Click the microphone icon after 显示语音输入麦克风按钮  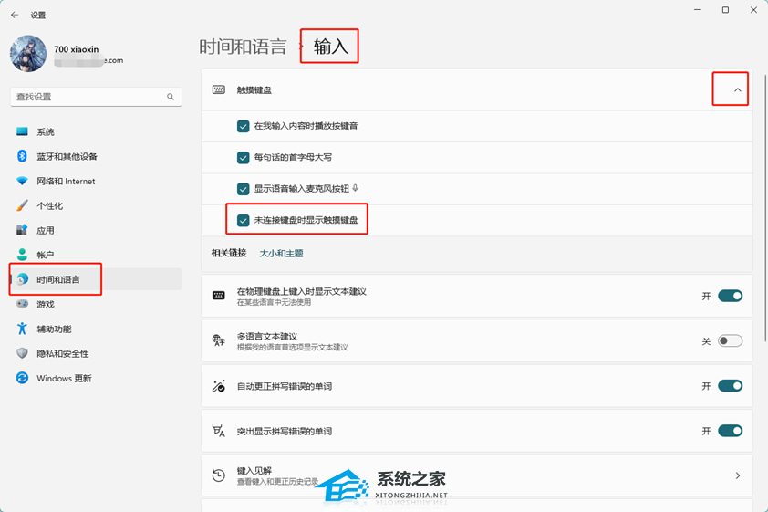355,188
